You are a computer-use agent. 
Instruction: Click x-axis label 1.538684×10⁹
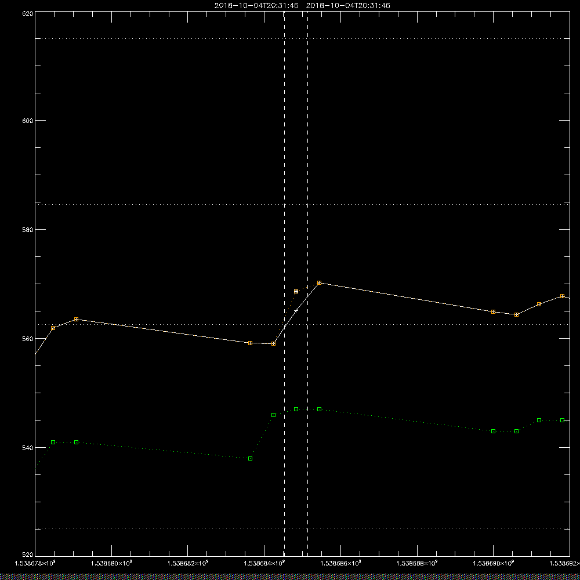pyautogui.click(x=264, y=563)
